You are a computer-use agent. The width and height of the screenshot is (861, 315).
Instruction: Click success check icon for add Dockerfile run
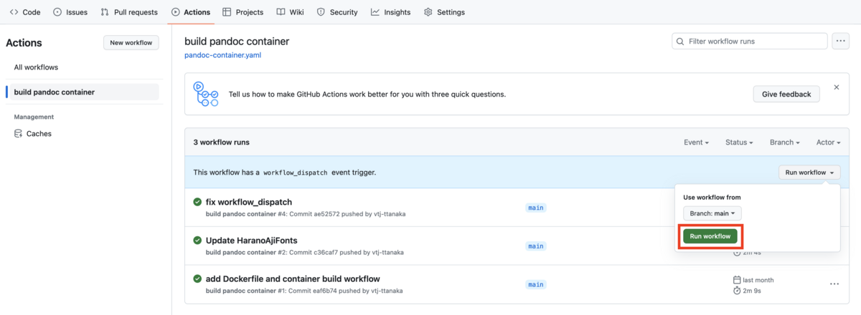click(x=197, y=278)
